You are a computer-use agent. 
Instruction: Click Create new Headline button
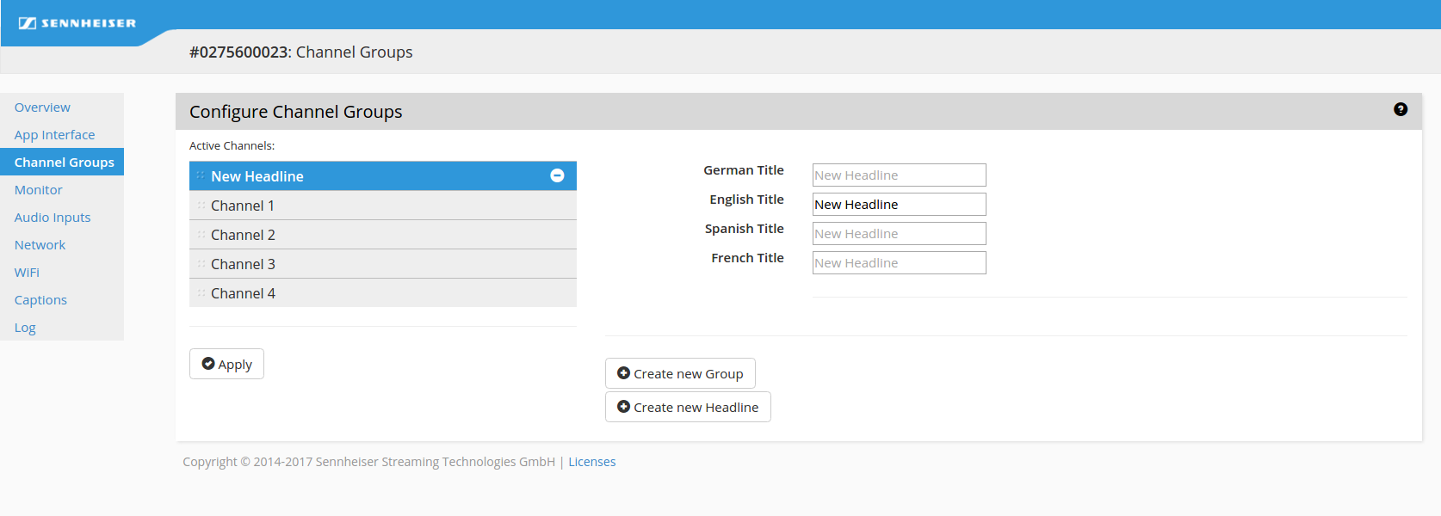688,407
